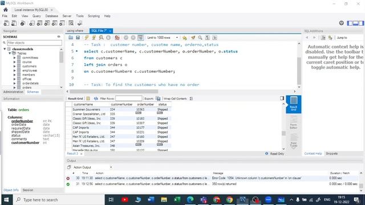
Task: Expand the committees table
Action: pyautogui.click(x=15, y=58)
